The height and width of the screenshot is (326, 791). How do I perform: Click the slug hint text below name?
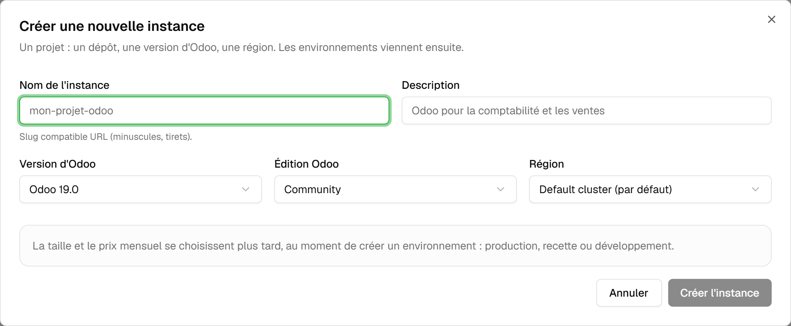coord(106,137)
